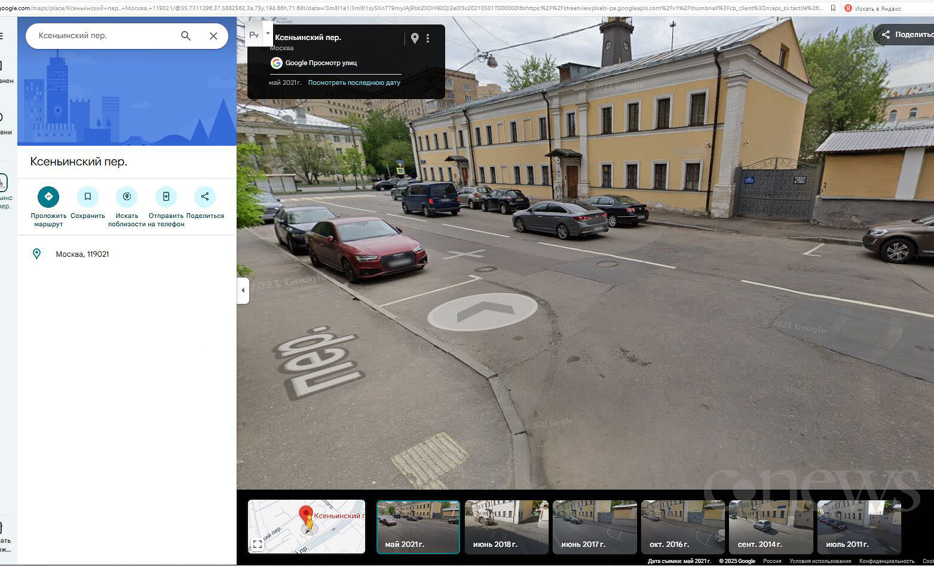Clear the search field with X icon

coord(213,36)
